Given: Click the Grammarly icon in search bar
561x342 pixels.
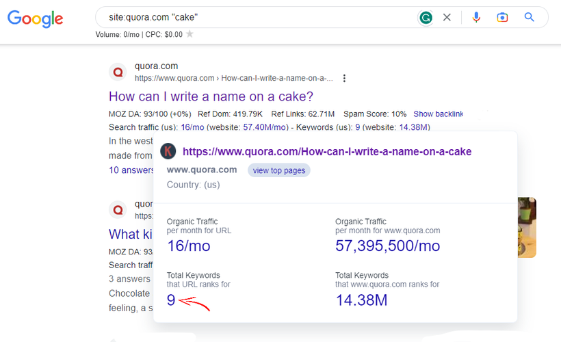Looking at the screenshot, I should (426, 18).
